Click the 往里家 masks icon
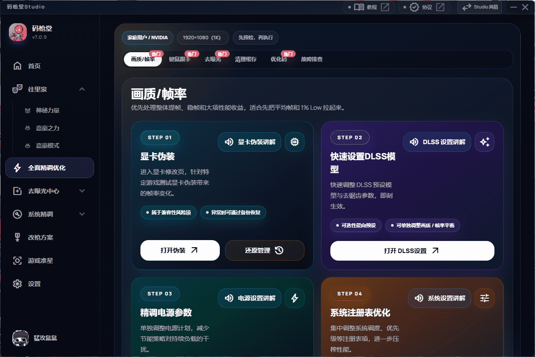This screenshot has width=535, height=357. click(x=17, y=89)
